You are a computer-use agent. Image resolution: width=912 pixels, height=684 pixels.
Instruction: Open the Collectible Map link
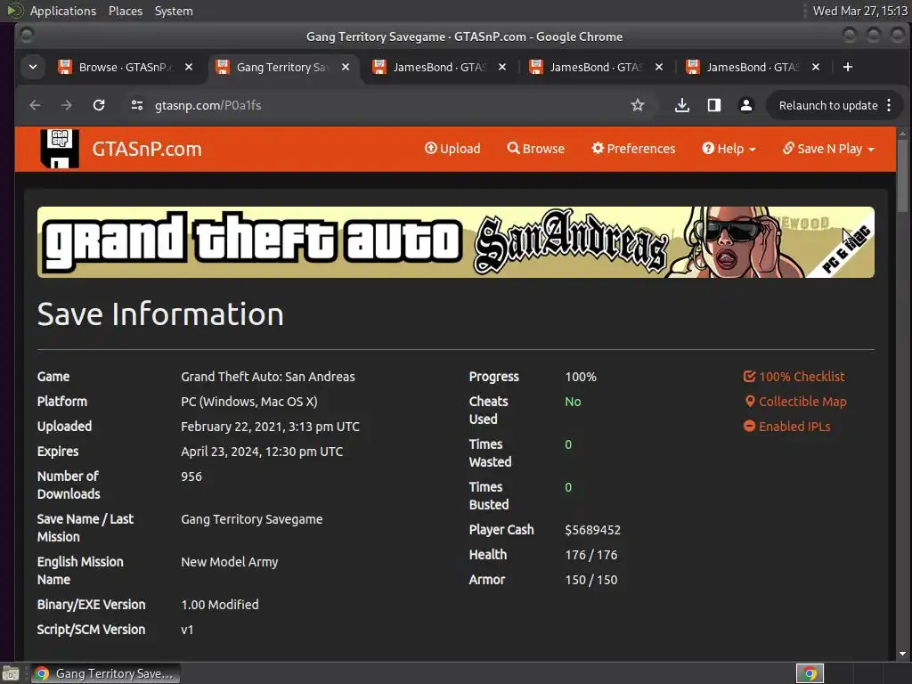795,402
